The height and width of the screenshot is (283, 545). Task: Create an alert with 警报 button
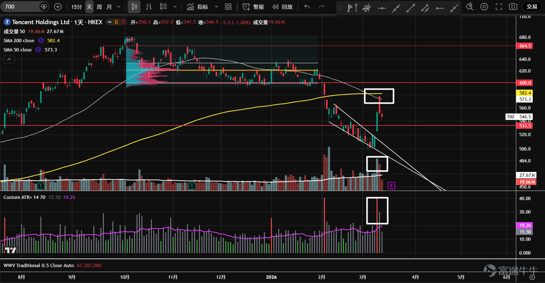(253, 7)
